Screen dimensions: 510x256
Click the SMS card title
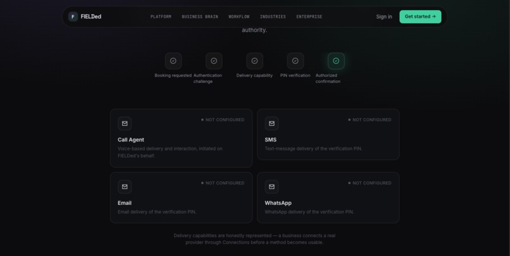(271, 140)
